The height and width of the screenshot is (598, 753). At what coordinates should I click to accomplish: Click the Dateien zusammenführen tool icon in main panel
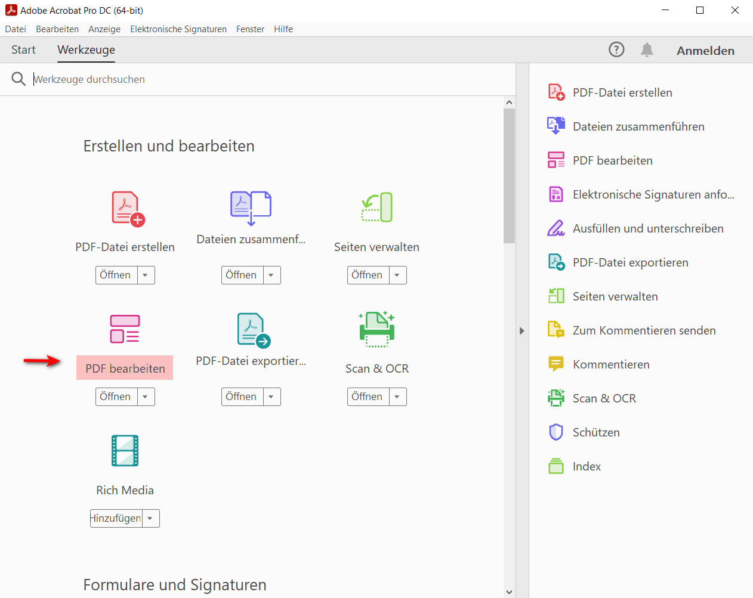(x=251, y=208)
